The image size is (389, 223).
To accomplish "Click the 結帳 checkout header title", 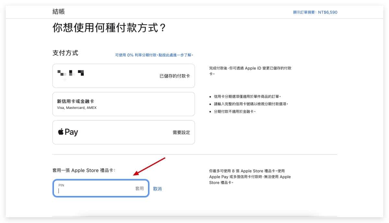I will pyautogui.click(x=59, y=11).
